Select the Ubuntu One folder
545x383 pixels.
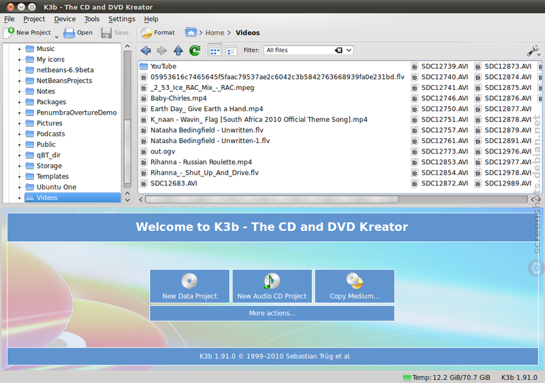pyautogui.click(x=57, y=187)
